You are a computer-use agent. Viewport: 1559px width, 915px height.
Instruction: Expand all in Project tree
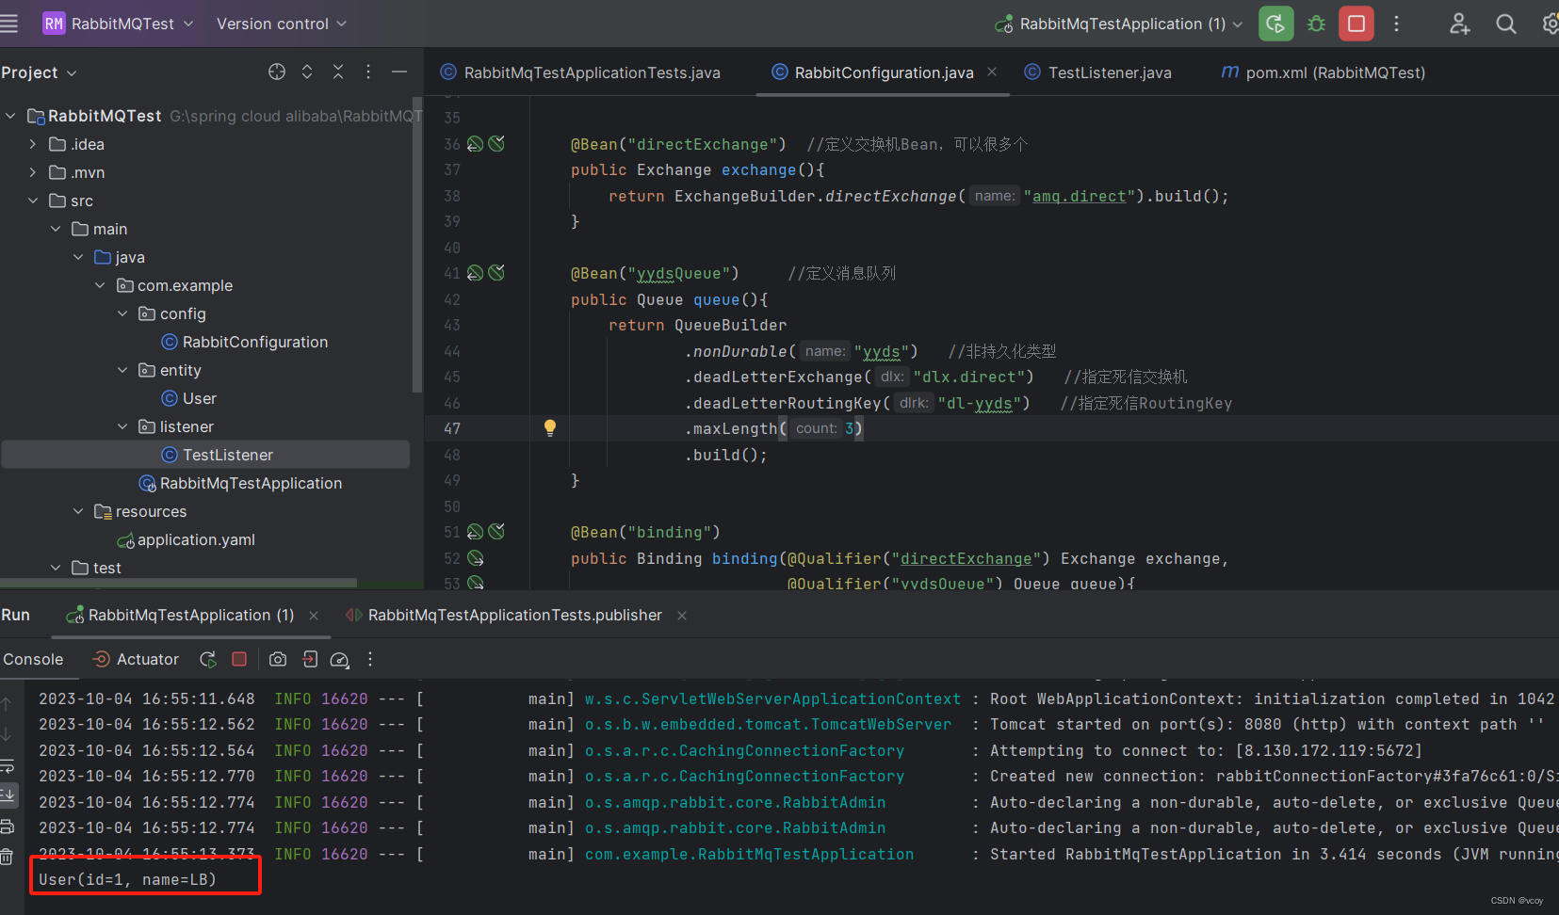coord(307,72)
